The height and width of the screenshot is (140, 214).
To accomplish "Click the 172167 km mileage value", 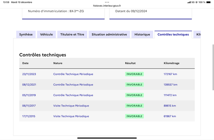I will 170,74.
